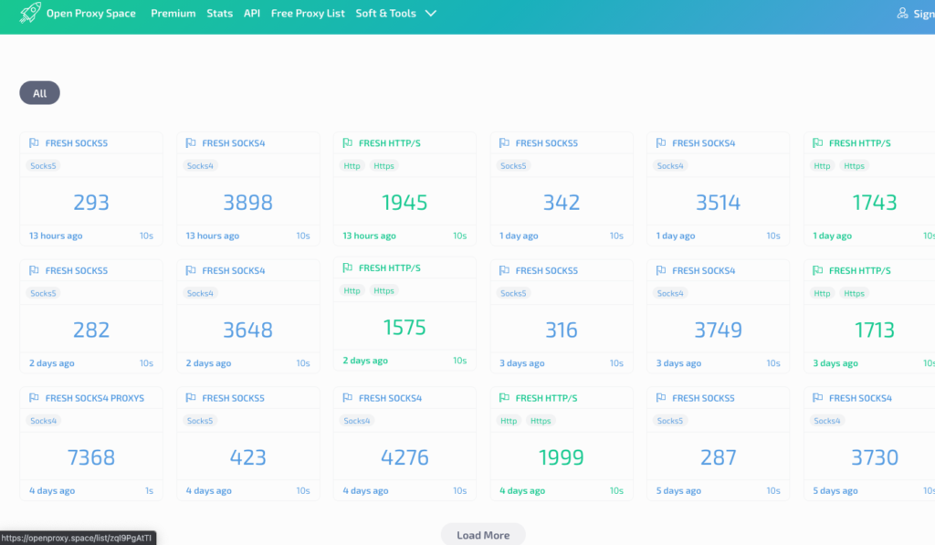Click chevron arrow next to Soft & Tools
The width and height of the screenshot is (935, 545).
[x=431, y=14]
